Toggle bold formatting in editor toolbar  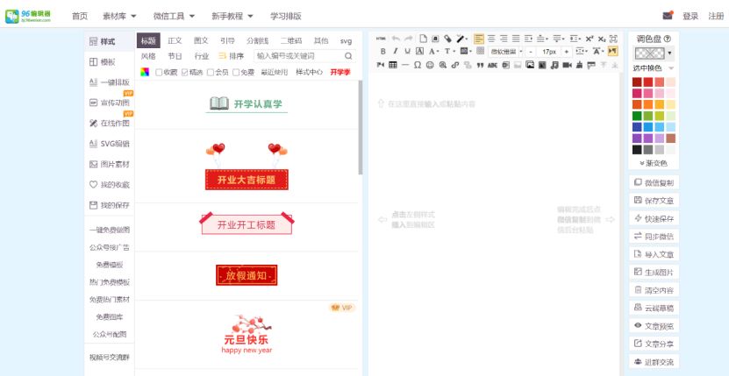[x=382, y=52]
